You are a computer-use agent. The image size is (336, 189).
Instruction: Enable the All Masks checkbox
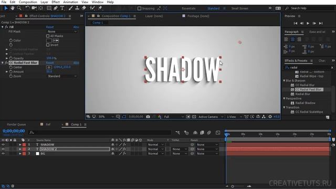point(48,36)
